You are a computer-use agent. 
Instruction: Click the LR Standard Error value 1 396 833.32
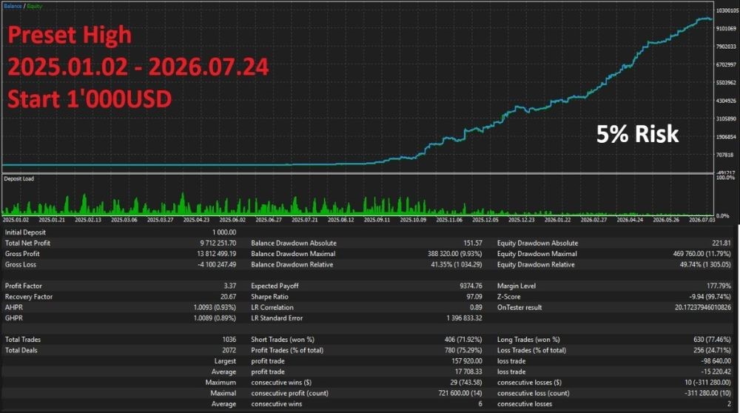465,318
